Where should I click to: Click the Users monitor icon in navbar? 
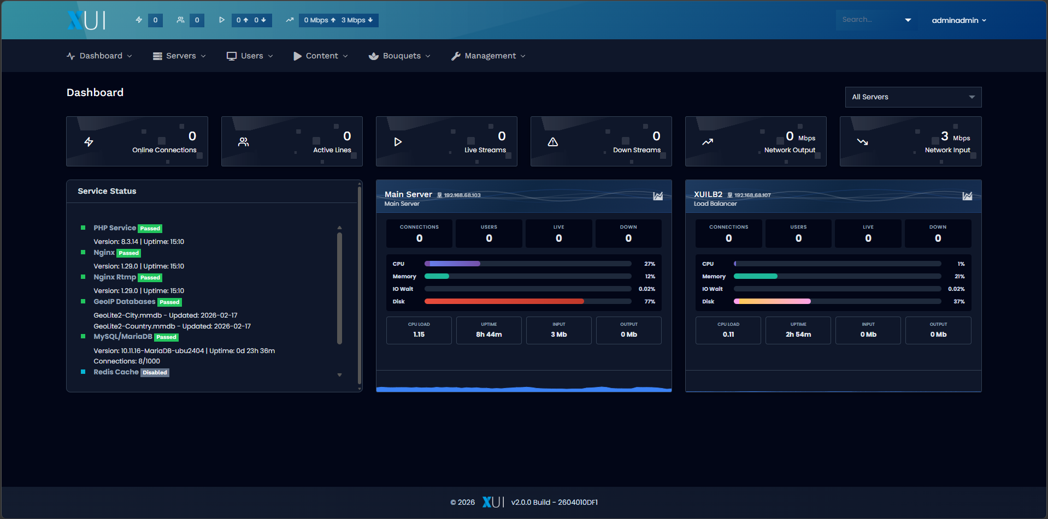pyautogui.click(x=232, y=56)
